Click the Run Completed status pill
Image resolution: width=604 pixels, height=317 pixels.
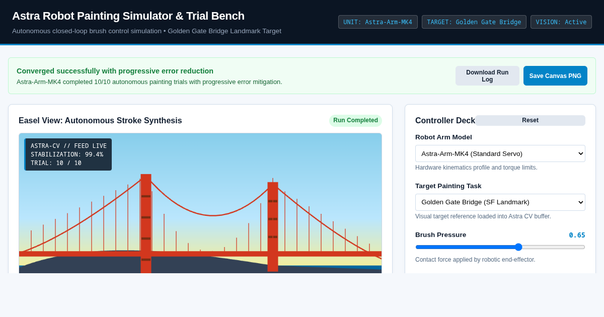355,120
